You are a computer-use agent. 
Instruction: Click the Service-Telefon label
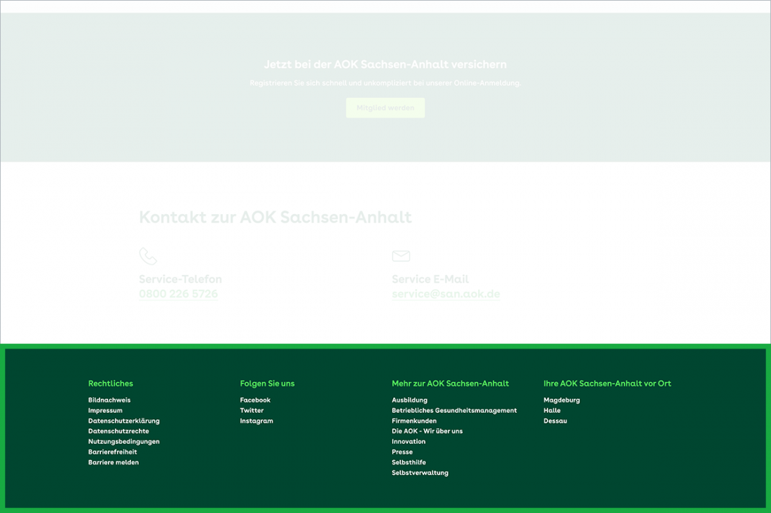180,279
